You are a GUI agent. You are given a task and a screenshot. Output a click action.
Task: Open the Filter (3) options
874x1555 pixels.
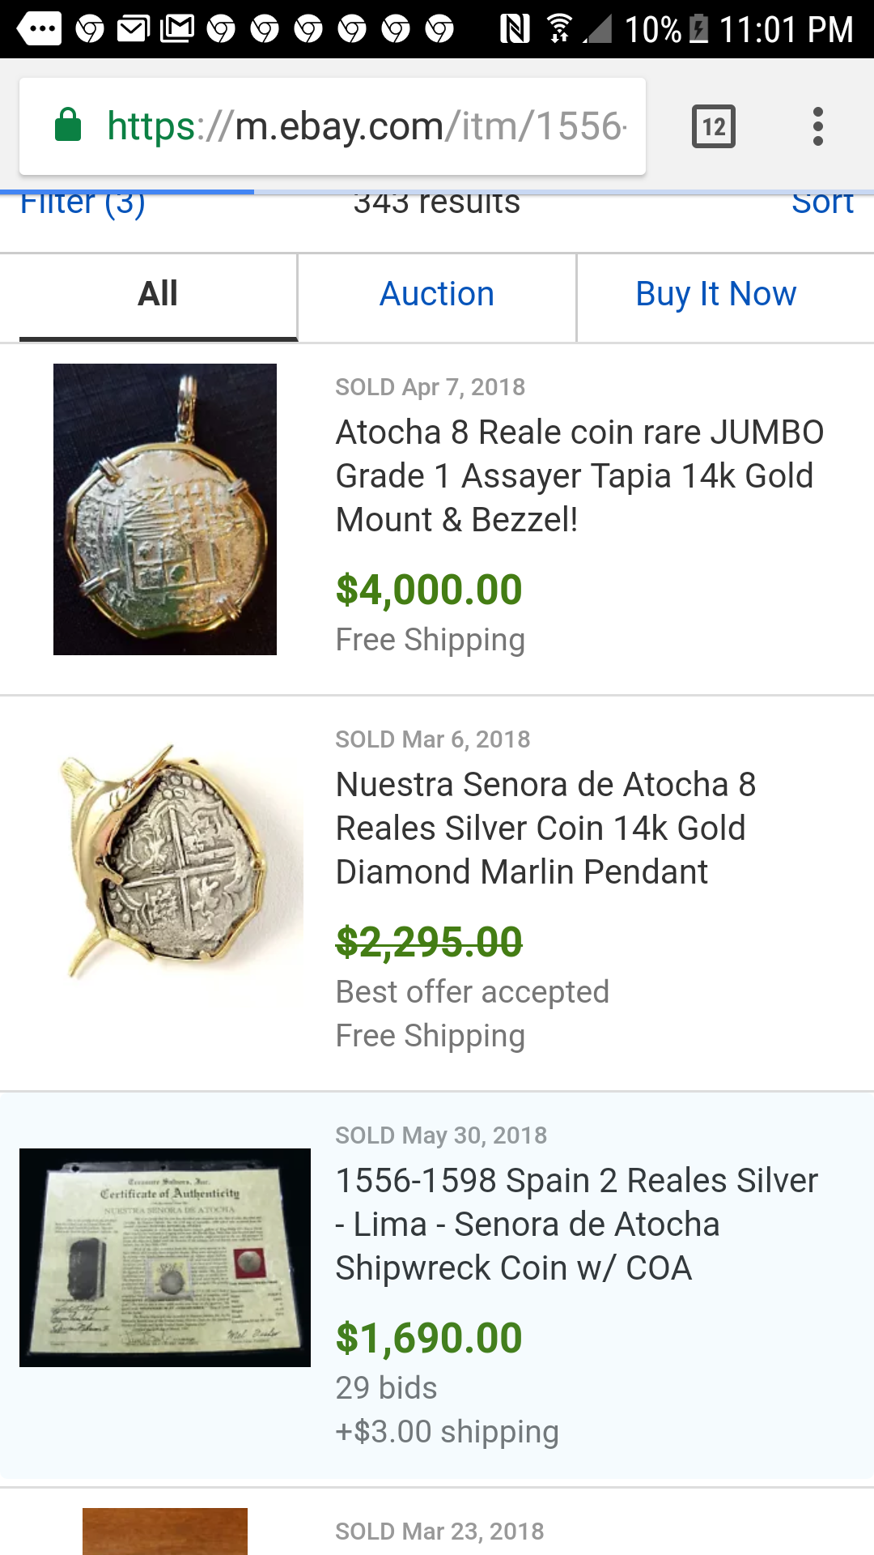(83, 204)
